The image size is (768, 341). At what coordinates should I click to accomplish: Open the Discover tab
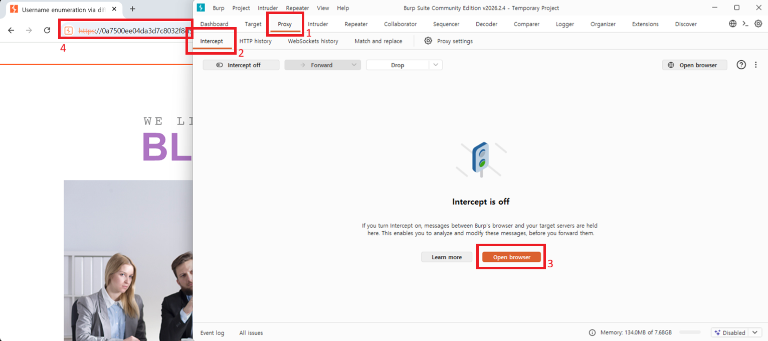pos(686,24)
